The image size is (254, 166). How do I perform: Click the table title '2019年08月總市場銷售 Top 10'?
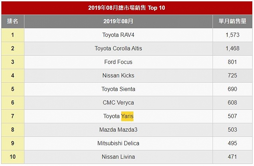click(127, 8)
